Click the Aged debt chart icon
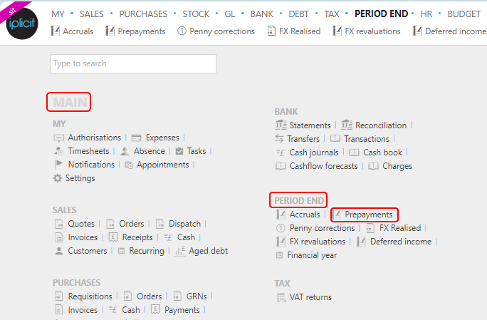 point(179,251)
